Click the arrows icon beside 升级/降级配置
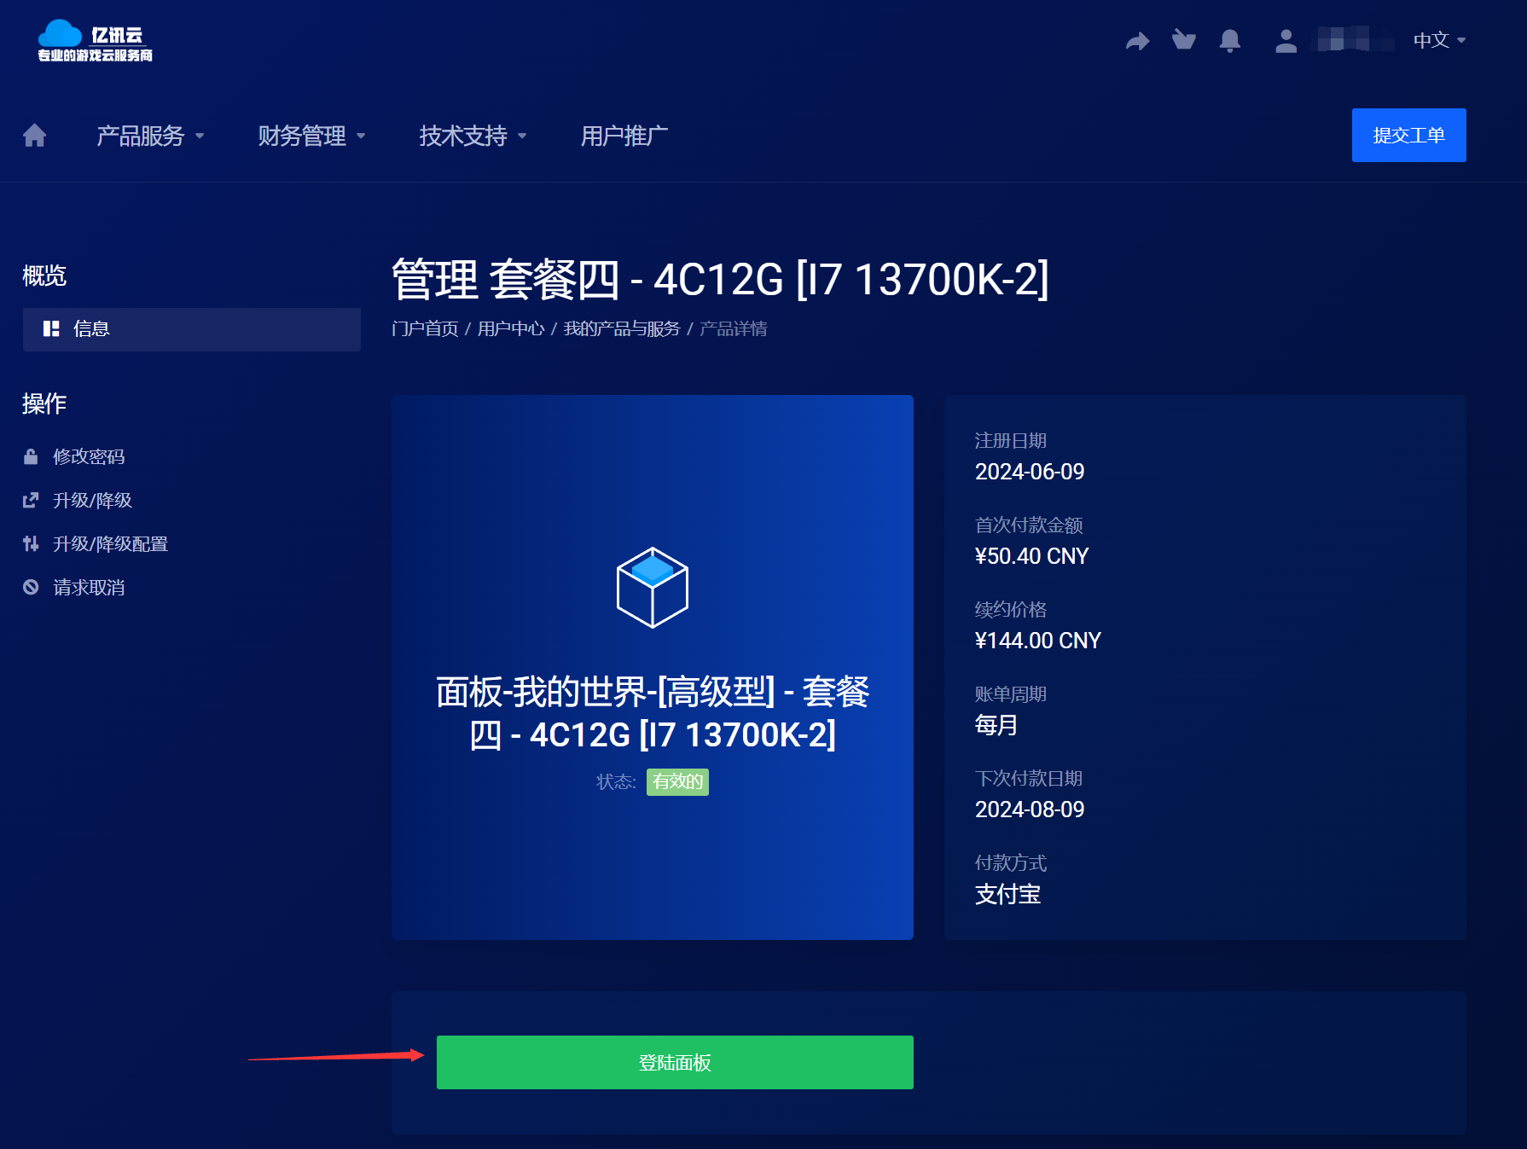Screen dimensions: 1527x1149 (x=31, y=543)
